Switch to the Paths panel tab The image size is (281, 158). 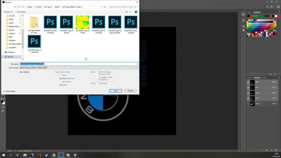point(264,78)
